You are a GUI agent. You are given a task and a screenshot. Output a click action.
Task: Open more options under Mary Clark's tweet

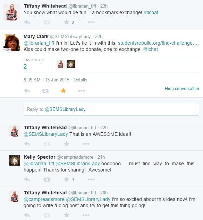[x=81, y=91]
